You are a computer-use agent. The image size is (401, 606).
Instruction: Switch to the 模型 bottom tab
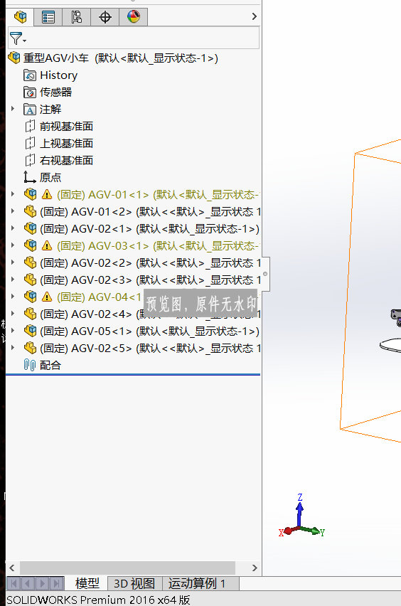tap(87, 583)
